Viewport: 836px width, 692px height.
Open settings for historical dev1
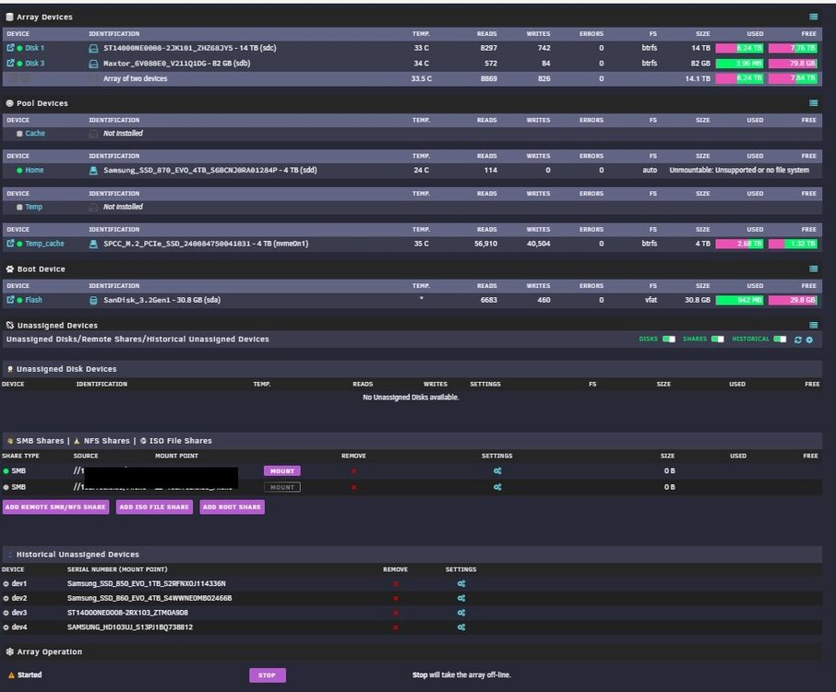pyautogui.click(x=461, y=584)
